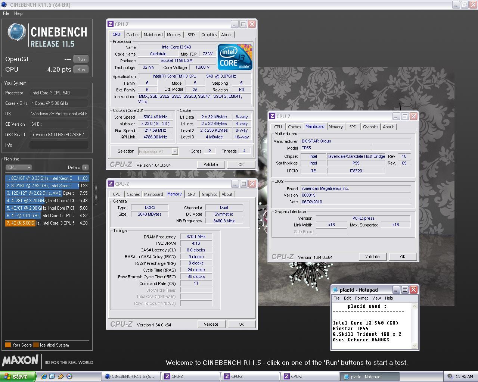Click the system tray icon beside the clock
The width and height of the screenshot is (478, 382).
click(450, 376)
